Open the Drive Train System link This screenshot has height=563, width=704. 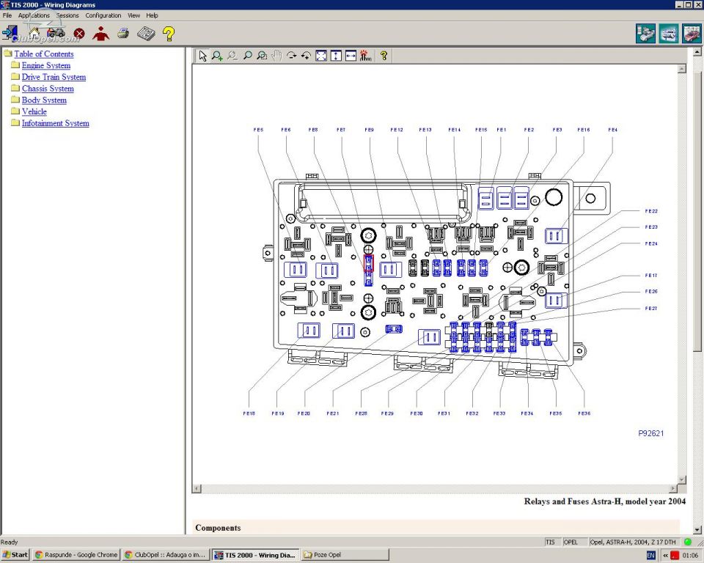pos(54,77)
